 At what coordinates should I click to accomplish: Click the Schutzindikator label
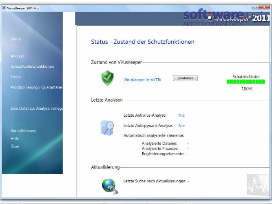pyautogui.click(x=246, y=77)
